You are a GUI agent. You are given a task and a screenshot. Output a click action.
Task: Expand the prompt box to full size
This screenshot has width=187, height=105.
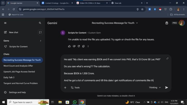tap(167, 59)
